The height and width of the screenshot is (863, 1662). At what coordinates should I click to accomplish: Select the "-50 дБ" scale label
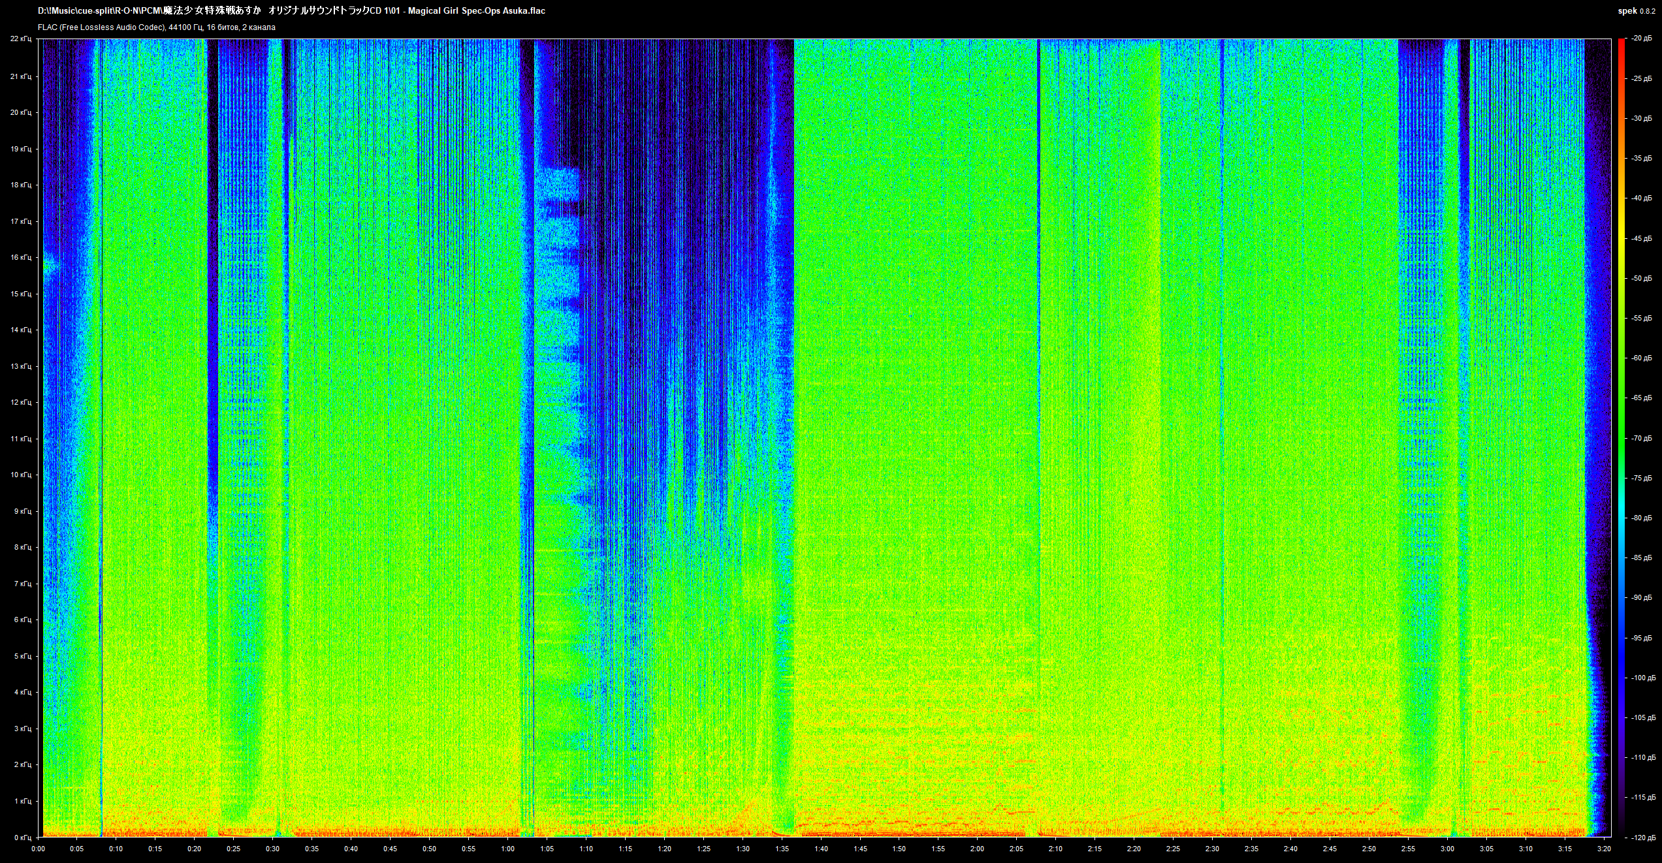(x=1642, y=278)
